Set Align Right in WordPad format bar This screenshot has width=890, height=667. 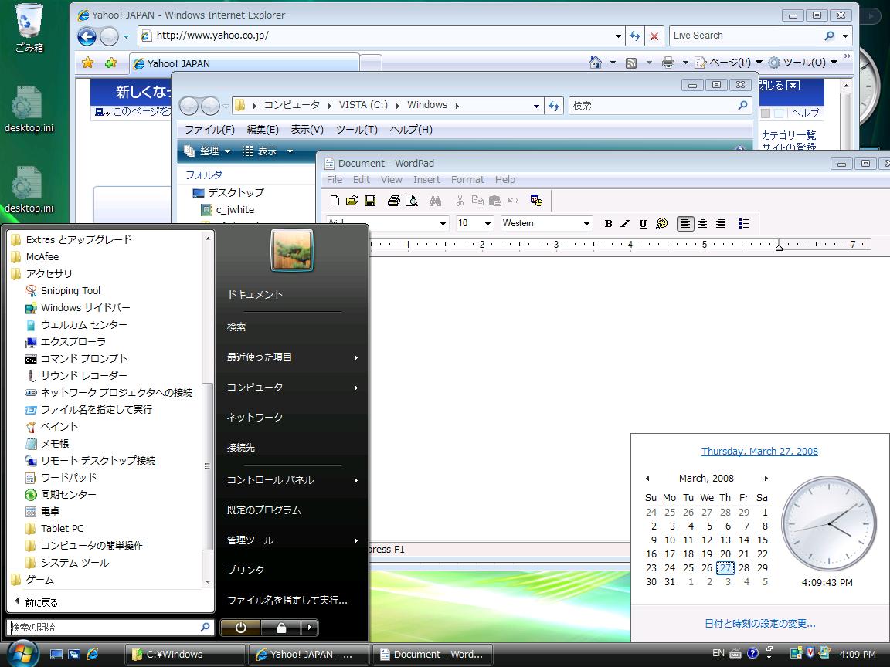click(720, 223)
